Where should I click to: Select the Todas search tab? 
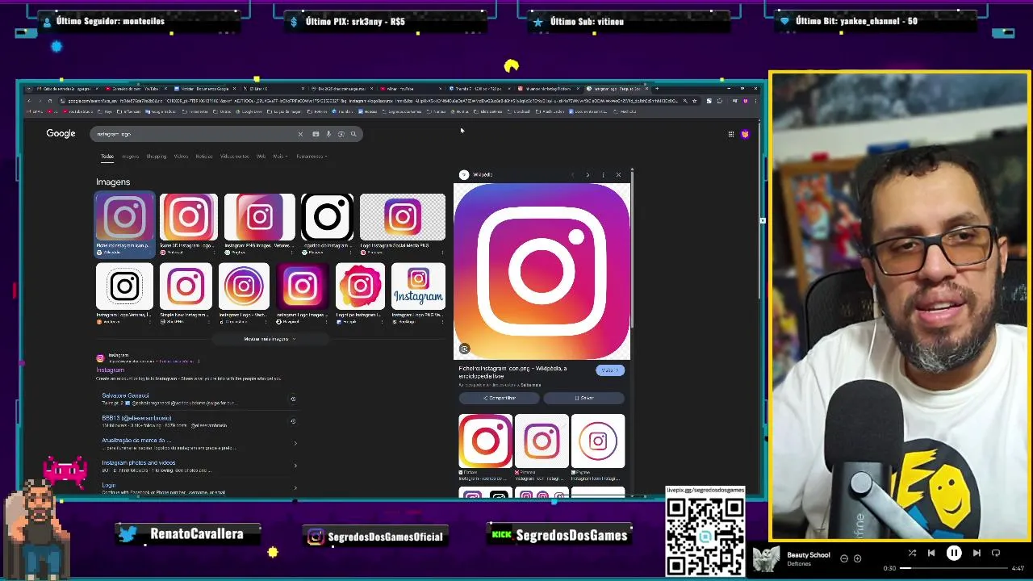[x=107, y=157]
